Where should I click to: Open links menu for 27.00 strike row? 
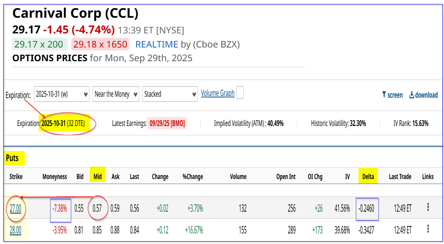pyautogui.click(x=428, y=207)
